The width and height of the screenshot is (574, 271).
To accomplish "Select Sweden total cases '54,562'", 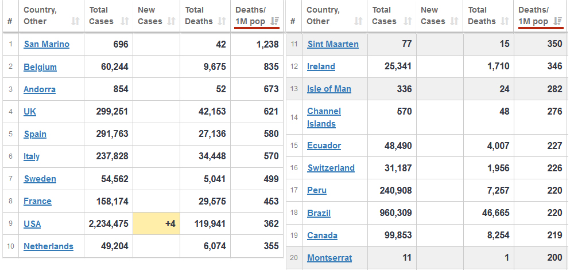I will click(x=115, y=179).
